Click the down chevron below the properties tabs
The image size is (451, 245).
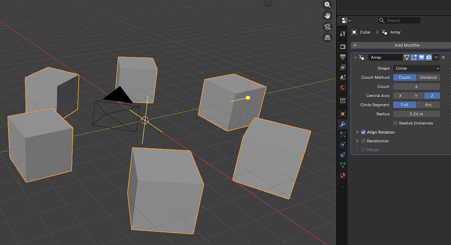coord(343,187)
